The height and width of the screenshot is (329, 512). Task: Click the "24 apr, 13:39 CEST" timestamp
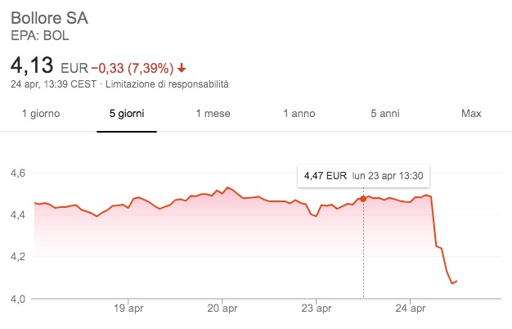tap(54, 84)
